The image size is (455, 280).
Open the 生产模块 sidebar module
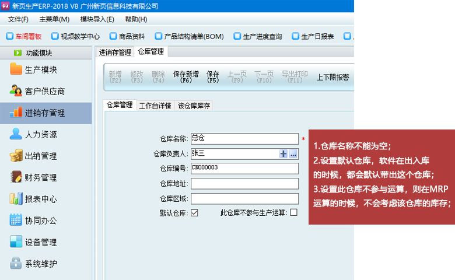point(41,70)
